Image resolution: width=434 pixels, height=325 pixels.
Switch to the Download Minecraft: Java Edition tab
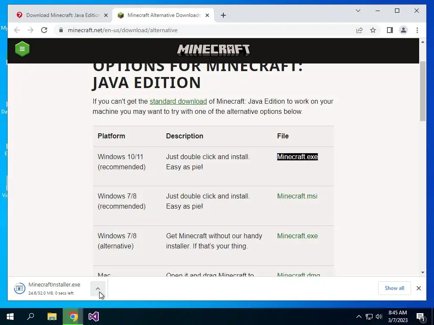(62, 15)
